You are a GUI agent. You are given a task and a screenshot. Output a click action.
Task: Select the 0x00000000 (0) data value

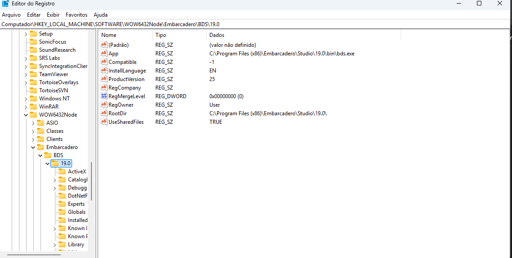coord(227,96)
